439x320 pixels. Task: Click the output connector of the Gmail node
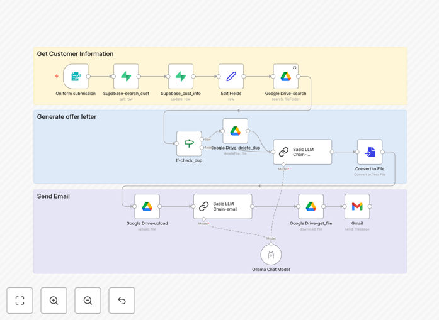[370, 207]
